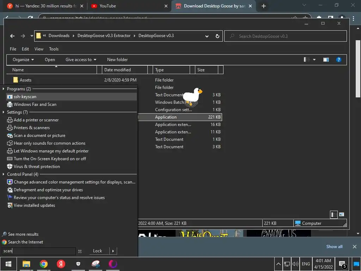Click Downloads in the address breadcrumb
Image resolution: width=361 pixels, height=271 pixels.
point(59,36)
